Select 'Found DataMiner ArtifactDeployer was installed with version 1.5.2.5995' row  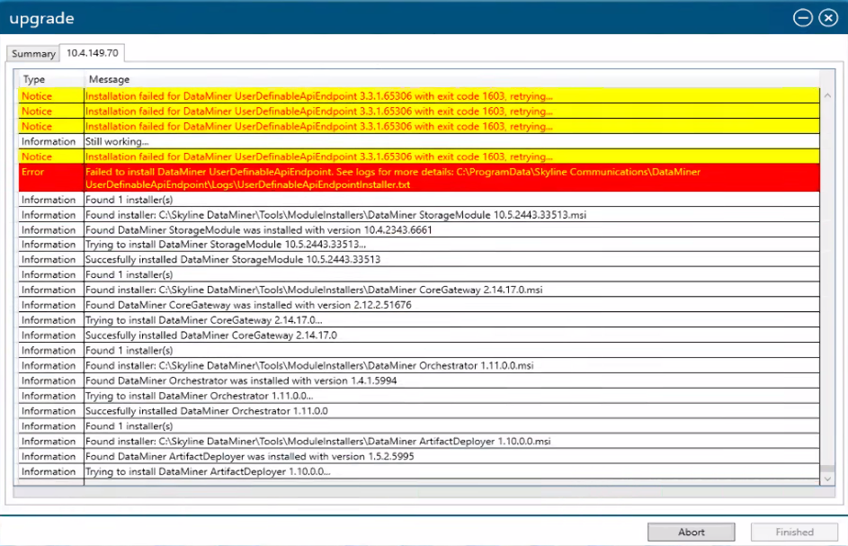click(x=419, y=456)
